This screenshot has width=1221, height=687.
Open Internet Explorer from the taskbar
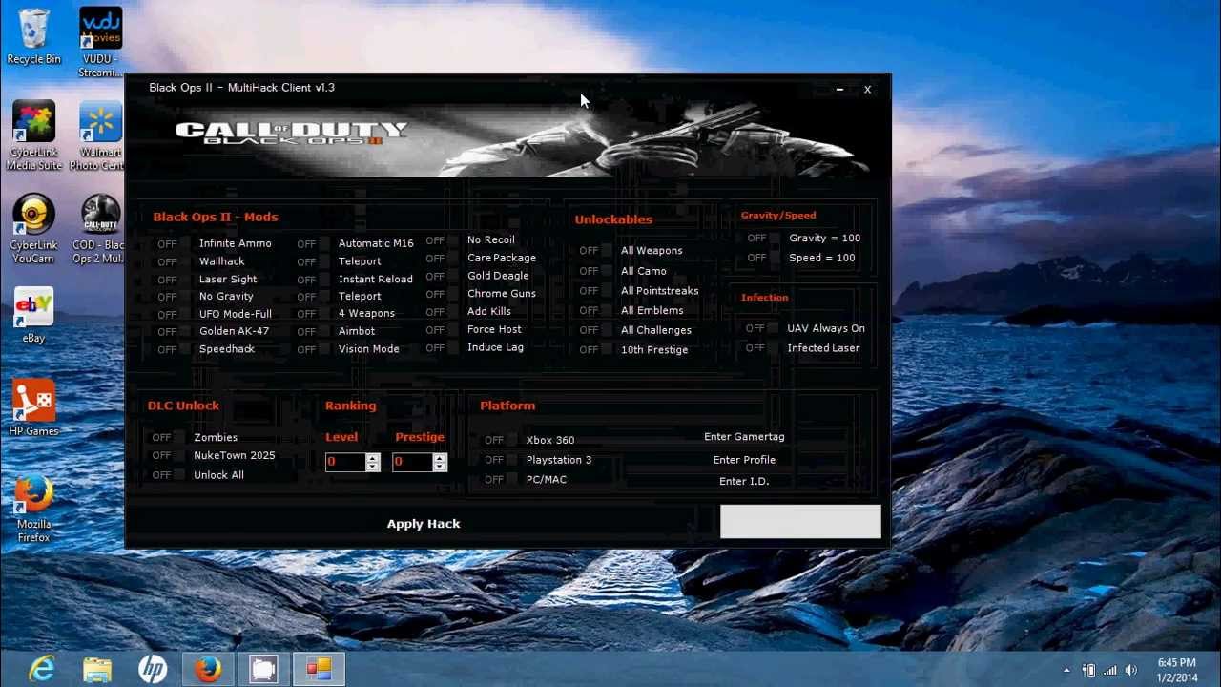41,670
